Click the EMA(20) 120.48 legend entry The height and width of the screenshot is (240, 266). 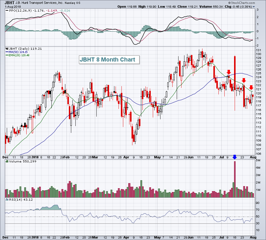pos(19,55)
